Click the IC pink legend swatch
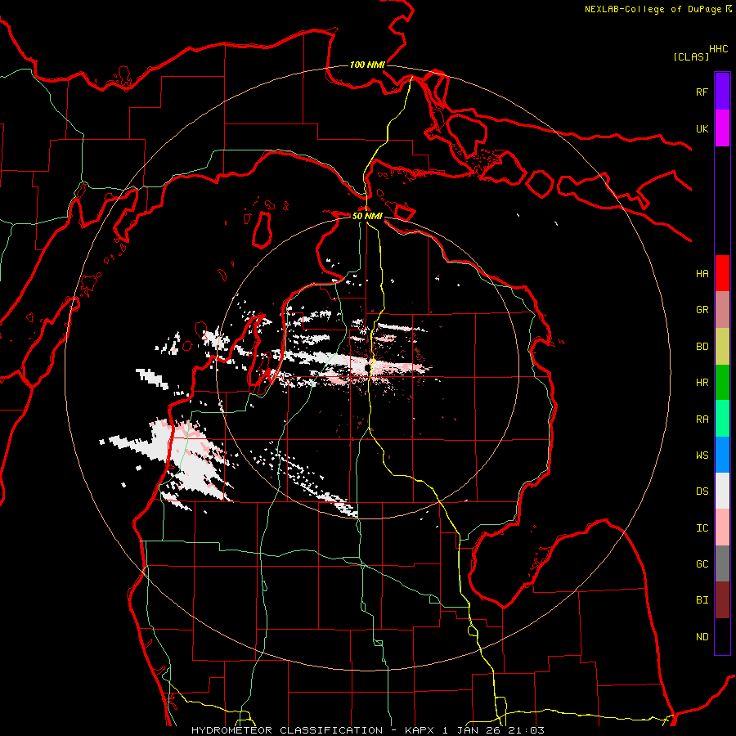 pos(722,527)
